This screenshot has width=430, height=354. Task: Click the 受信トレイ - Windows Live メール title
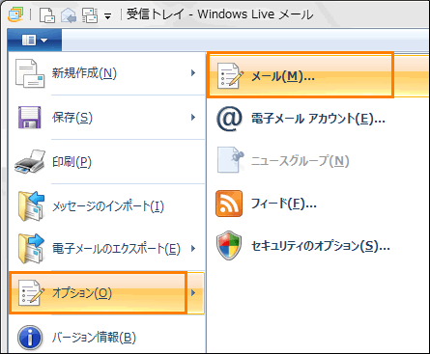(x=219, y=14)
